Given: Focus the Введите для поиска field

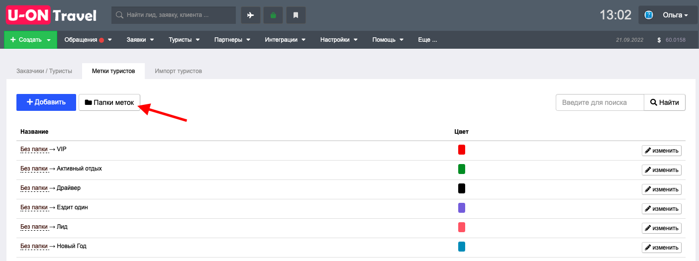Looking at the screenshot, I should pyautogui.click(x=599, y=102).
